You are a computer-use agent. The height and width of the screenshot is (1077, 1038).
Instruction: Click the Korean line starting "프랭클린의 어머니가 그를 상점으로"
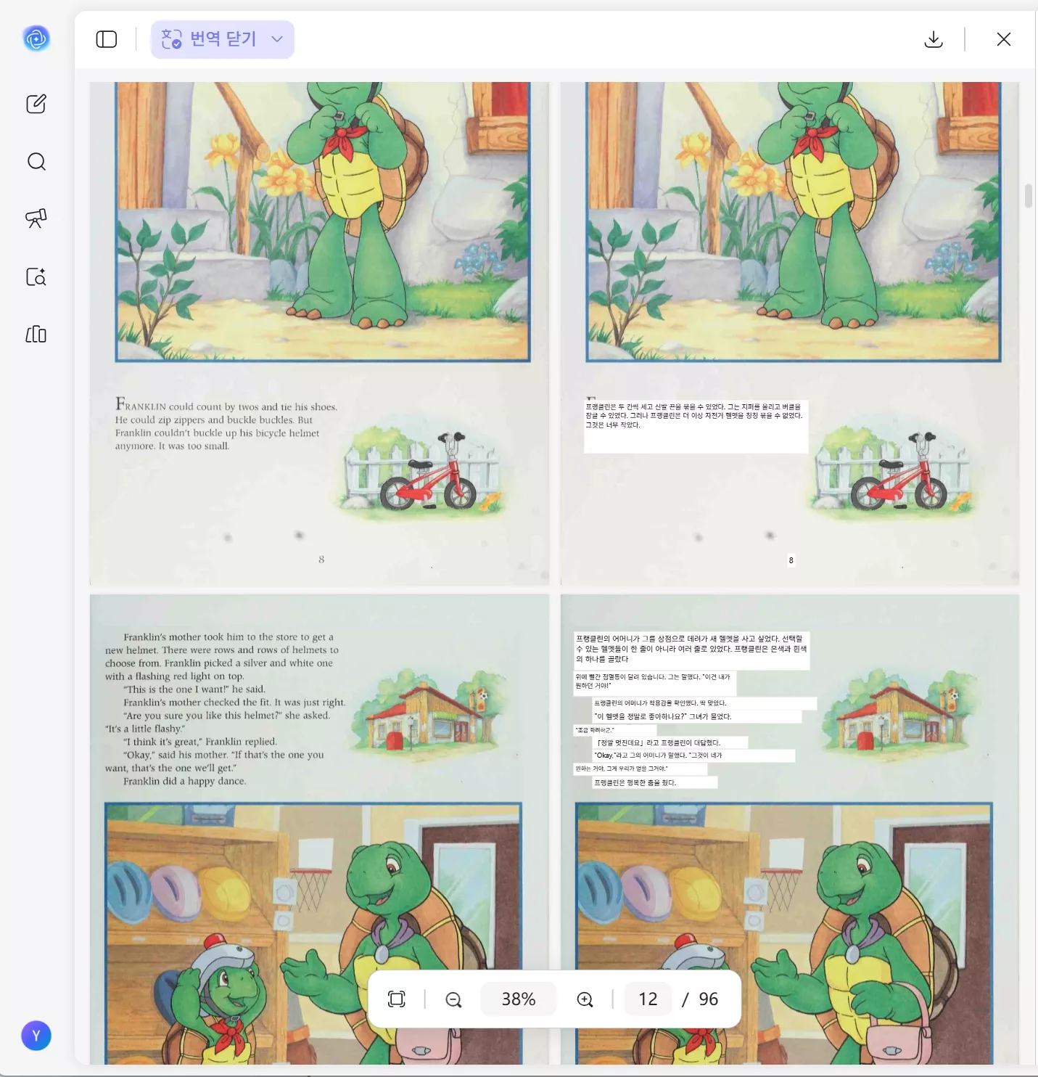(x=689, y=639)
